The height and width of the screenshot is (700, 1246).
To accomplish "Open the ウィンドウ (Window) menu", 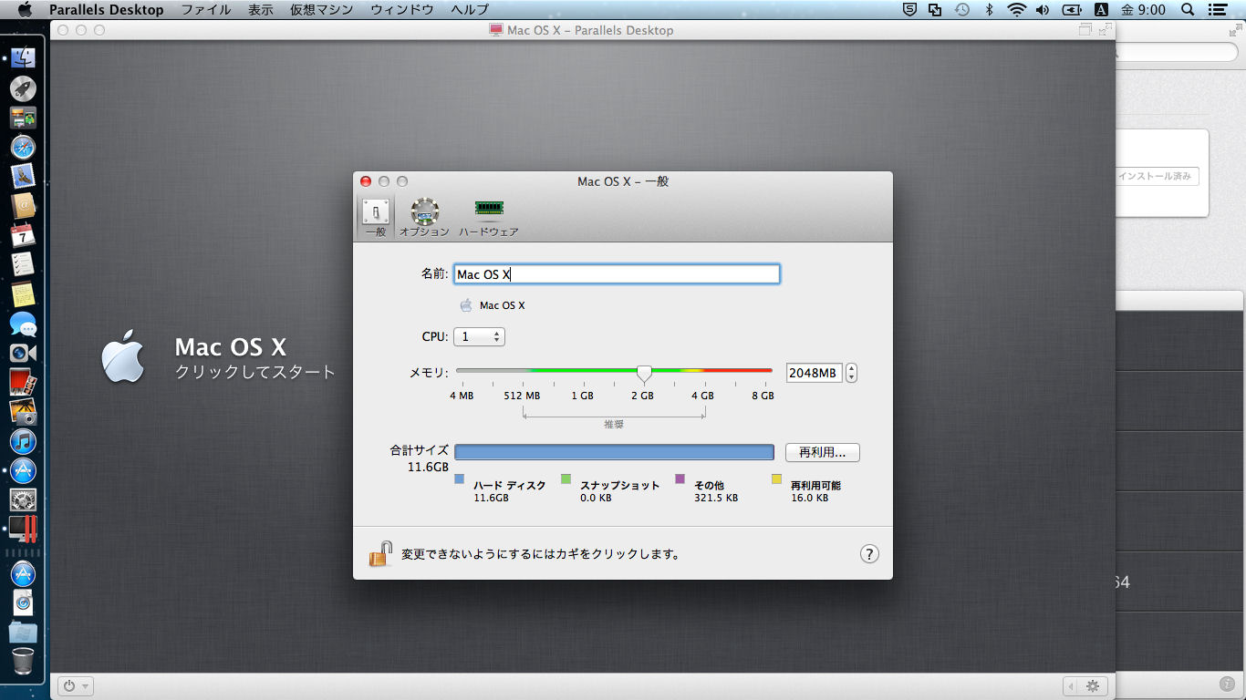I will coord(402,10).
